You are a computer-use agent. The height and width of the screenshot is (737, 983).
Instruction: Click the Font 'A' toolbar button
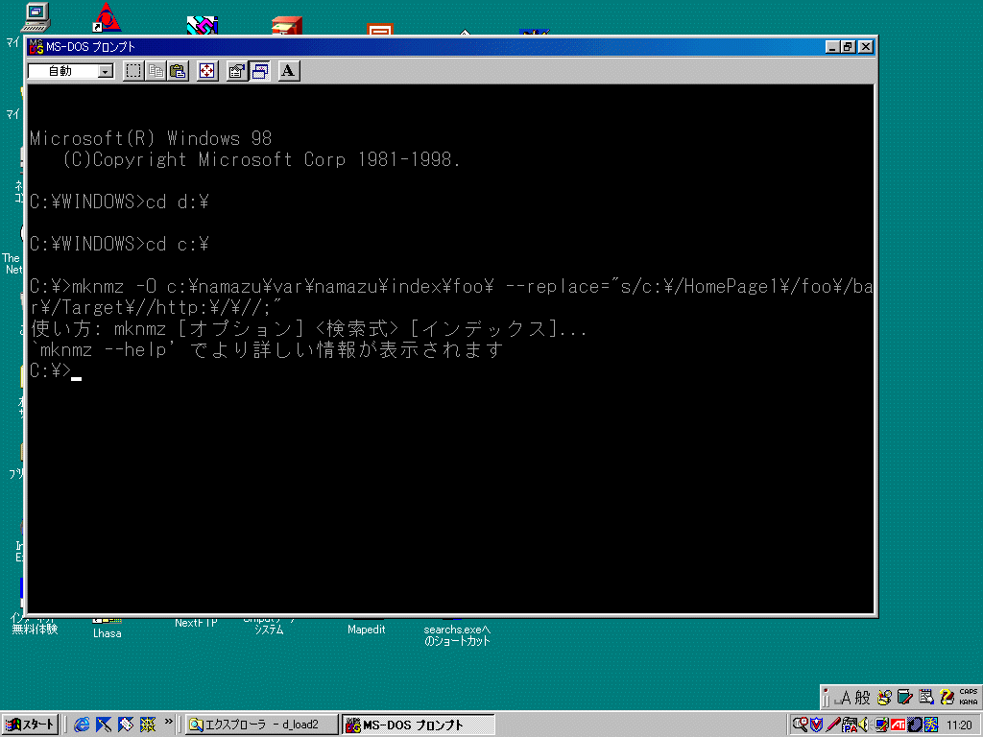[x=288, y=71]
